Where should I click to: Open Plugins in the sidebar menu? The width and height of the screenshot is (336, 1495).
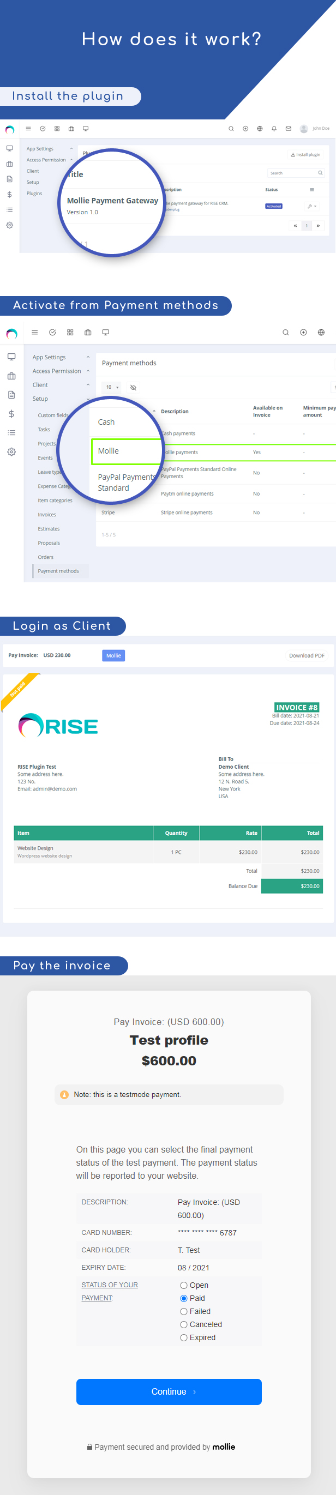point(34,193)
